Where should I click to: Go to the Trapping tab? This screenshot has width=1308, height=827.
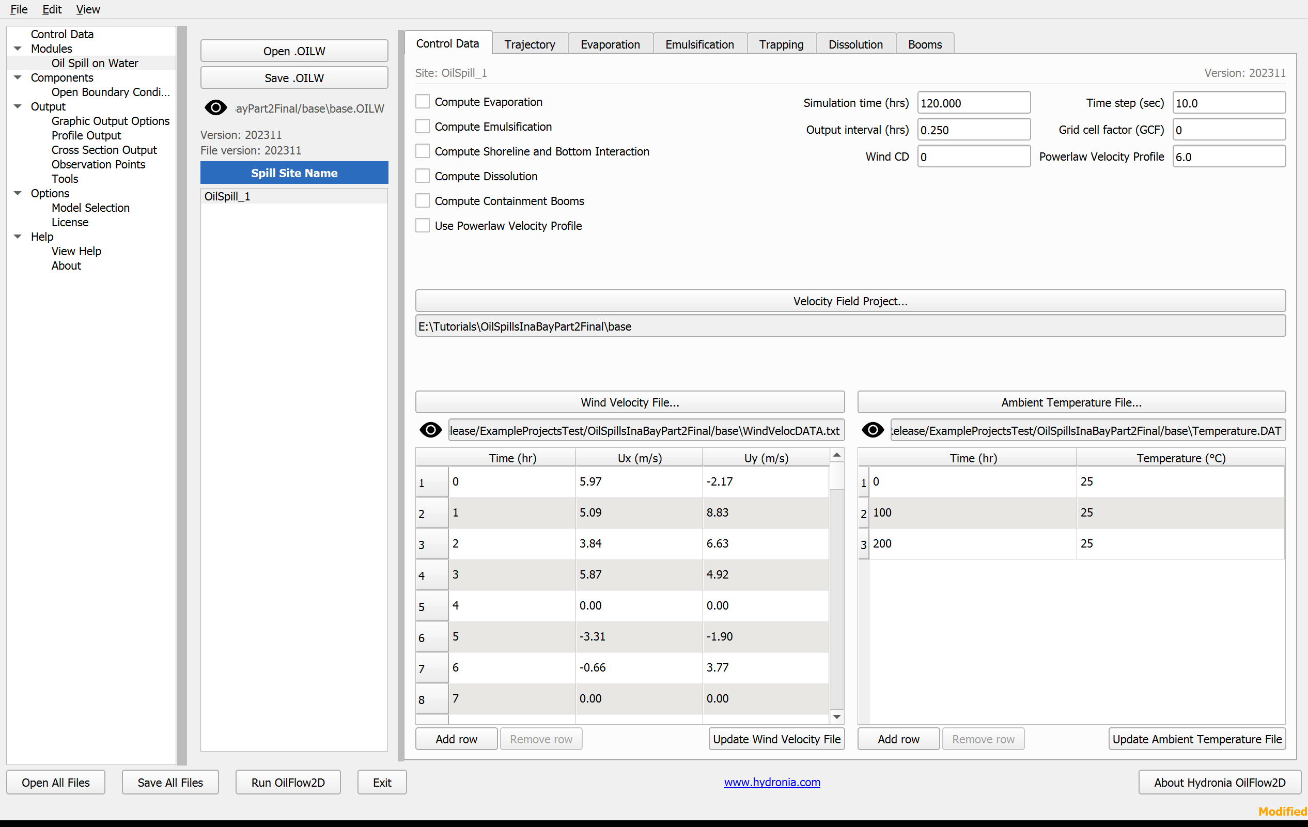(x=781, y=44)
